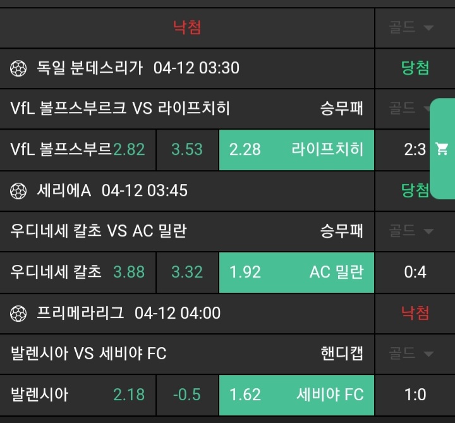455x423 pixels.
Task: Choose the 3.32 draw odds
Action: (187, 272)
